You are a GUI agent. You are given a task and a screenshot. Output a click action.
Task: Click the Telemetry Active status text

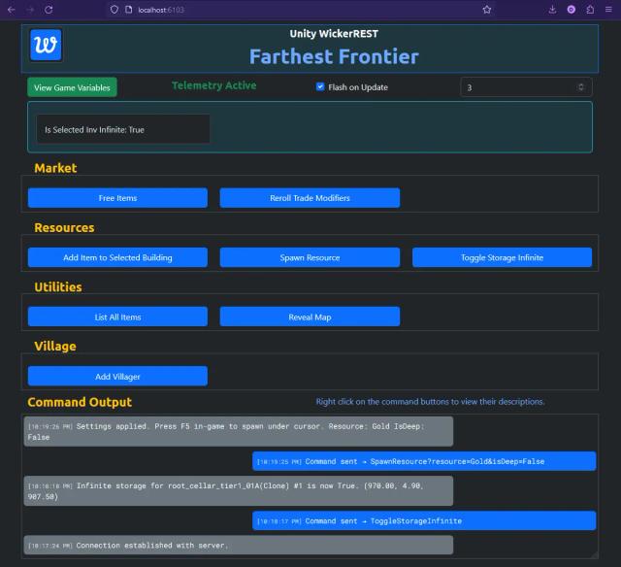[213, 85]
